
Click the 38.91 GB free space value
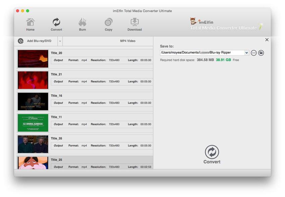pyautogui.click(x=223, y=60)
